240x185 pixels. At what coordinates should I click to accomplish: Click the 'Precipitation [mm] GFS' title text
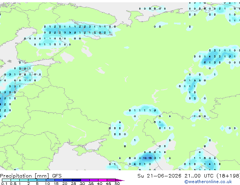click(x=31, y=176)
